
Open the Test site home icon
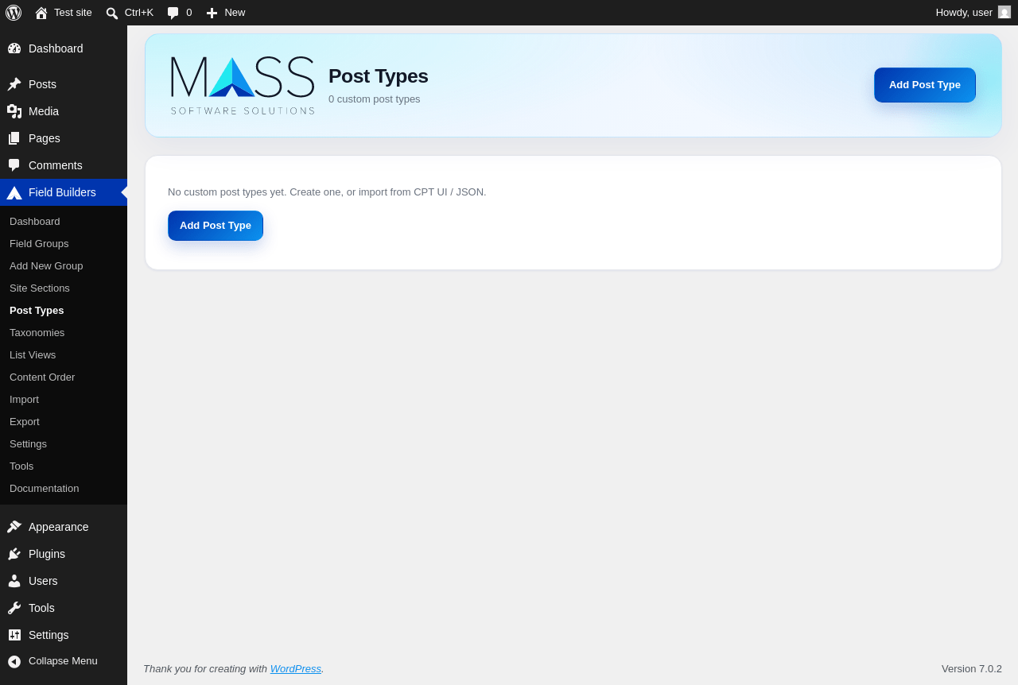(41, 13)
